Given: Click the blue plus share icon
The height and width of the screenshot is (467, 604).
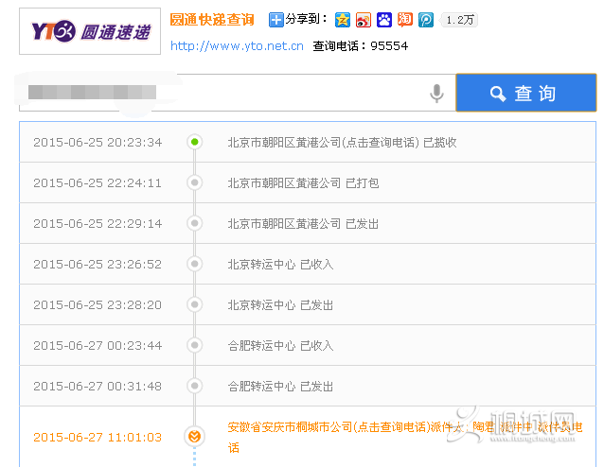Looking at the screenshot, I should pos(275,19).
